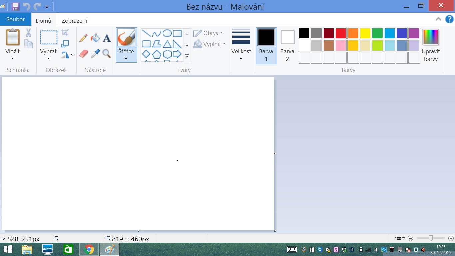Screen dimensions: 455x256
Task: Copy the selection with the copy icon
Action: pos(29,44)
